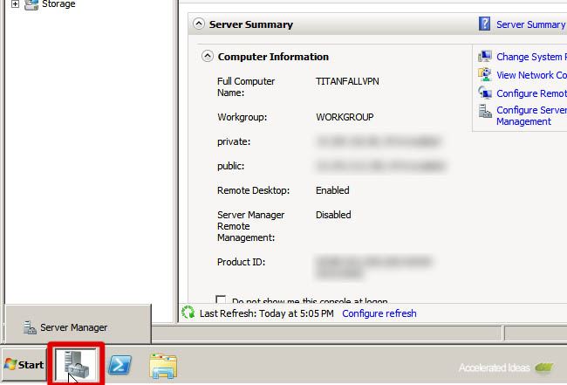
Task: Click the 'Full Computer Name:' label
Action: tap(246, 86)
